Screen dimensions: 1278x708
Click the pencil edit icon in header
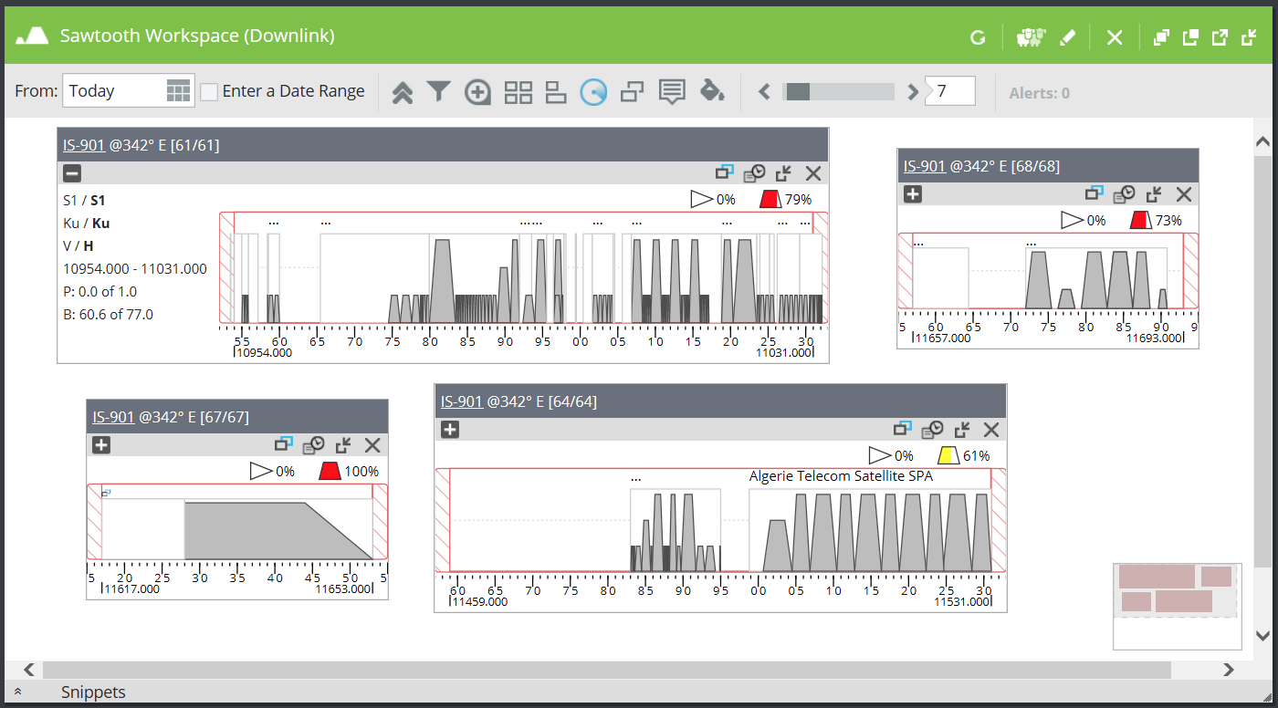[1067, 37]
